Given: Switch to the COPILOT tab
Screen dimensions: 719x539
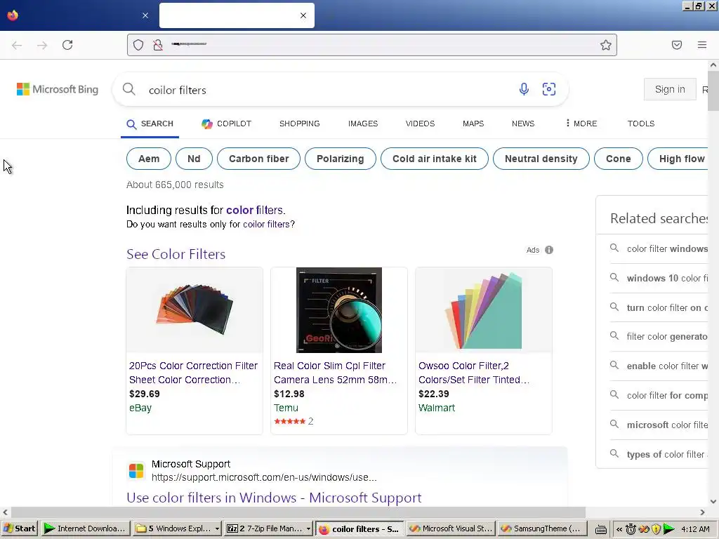Looking at the screenshot, I should [227, 124].
